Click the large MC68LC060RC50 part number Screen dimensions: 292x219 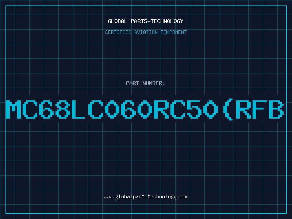tap(145, 109)
